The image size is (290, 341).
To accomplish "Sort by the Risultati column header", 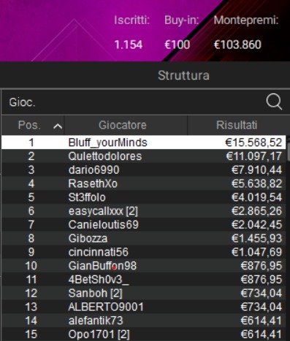I will 238,126.
